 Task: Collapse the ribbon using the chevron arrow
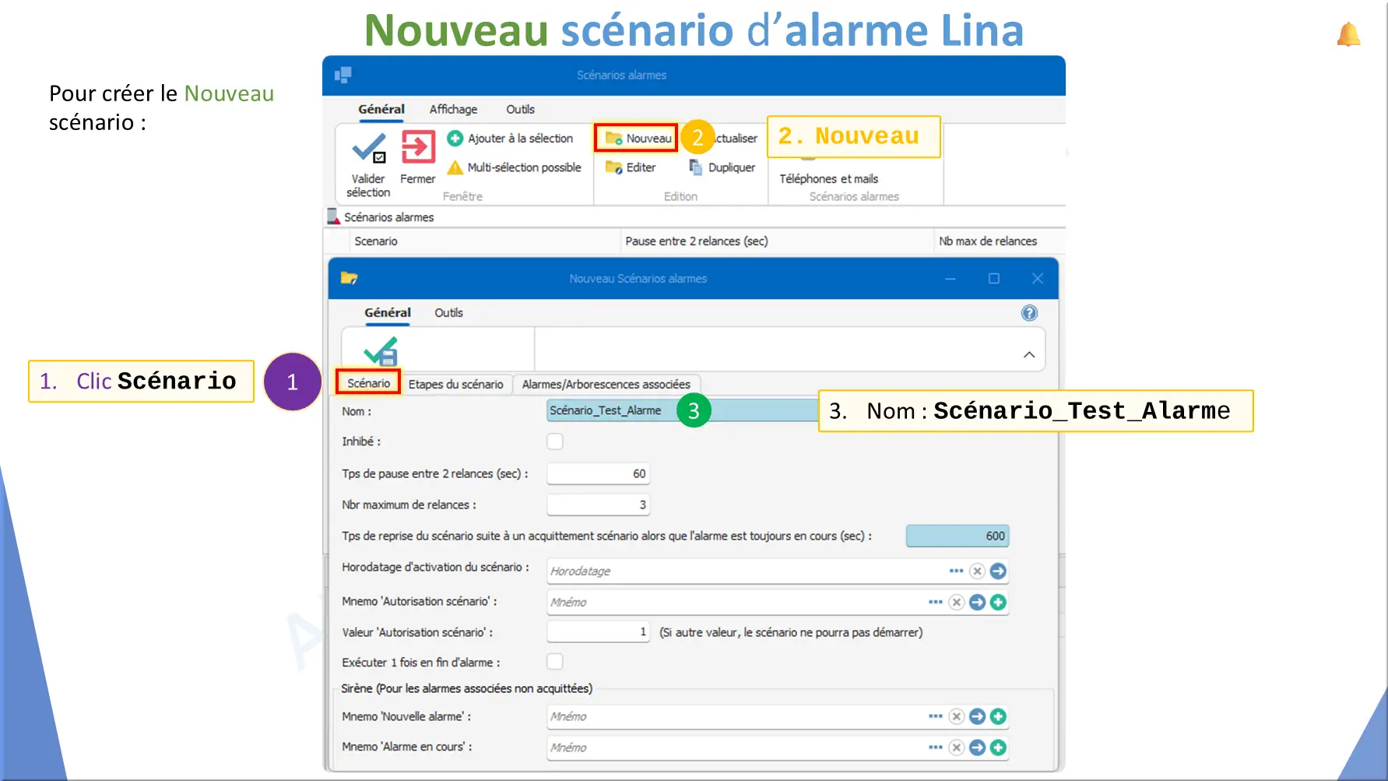(x=1029, y=354)
